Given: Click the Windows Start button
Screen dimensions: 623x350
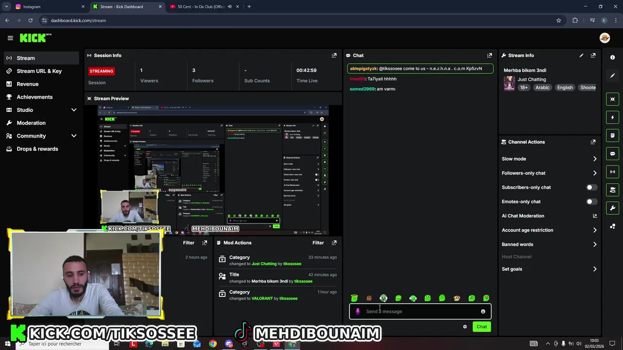Looking at the screenshot, I should coord(7,344).
